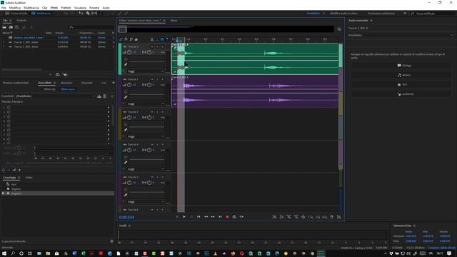
Task: Select the Slip tool in top toolbar
Action: coord(94,14)
